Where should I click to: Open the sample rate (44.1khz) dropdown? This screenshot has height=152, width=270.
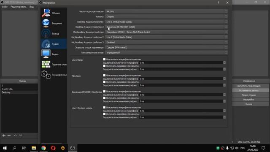(x=166, y=11)
